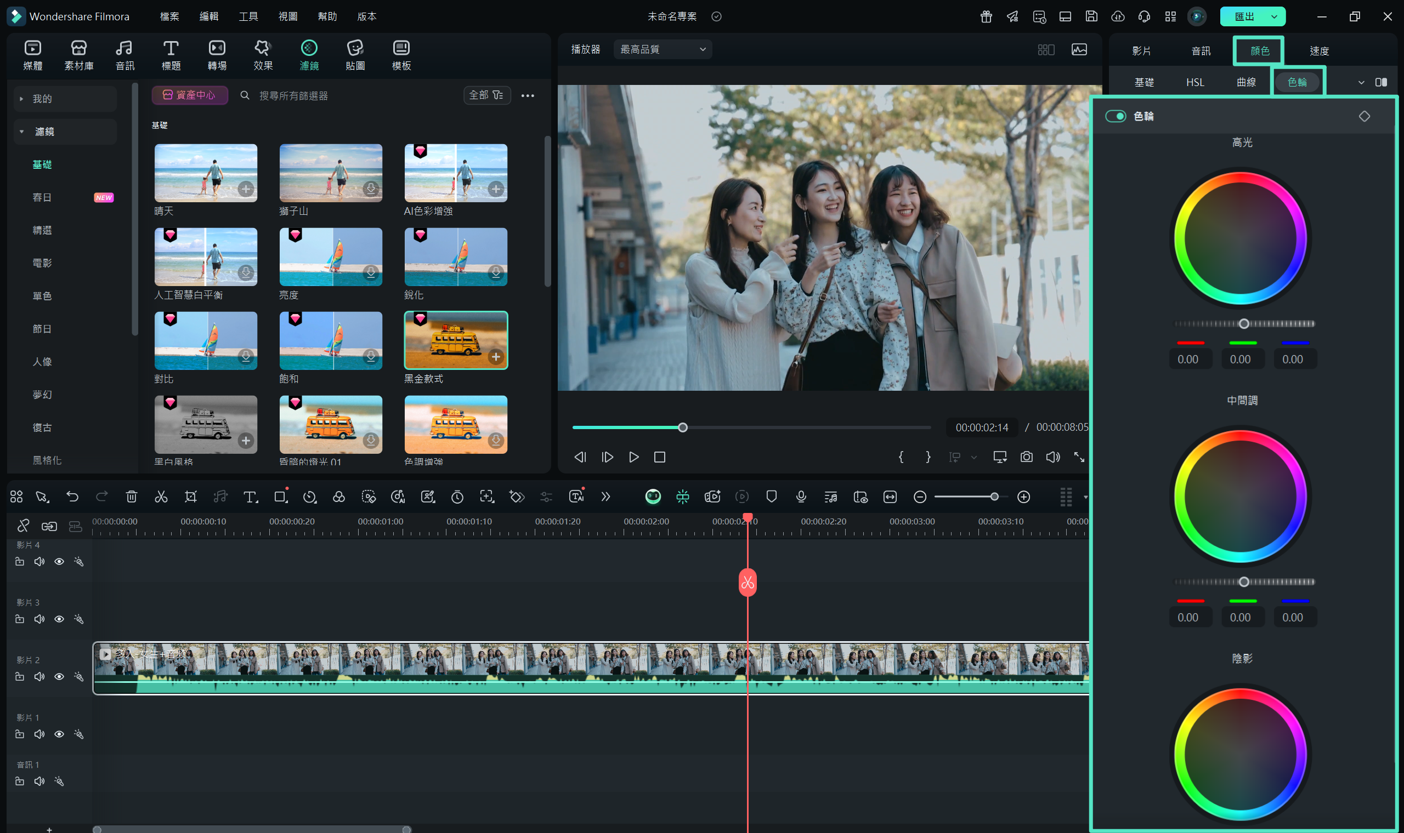
Task: Add keyframe diamond for 色輪
Action: (1364, 116)
